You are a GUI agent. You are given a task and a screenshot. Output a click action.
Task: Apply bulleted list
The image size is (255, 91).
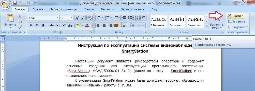tap(98, 18)
